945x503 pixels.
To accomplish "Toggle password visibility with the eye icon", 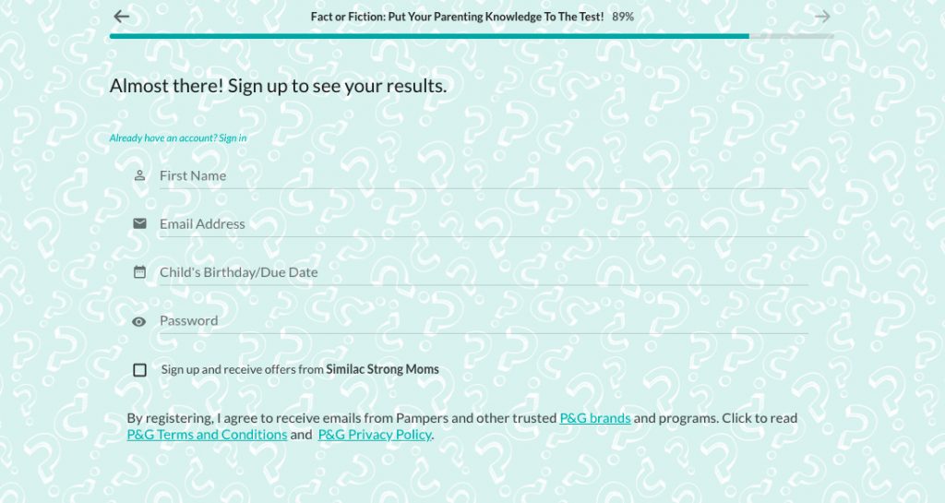I will [x=139, y=321].
